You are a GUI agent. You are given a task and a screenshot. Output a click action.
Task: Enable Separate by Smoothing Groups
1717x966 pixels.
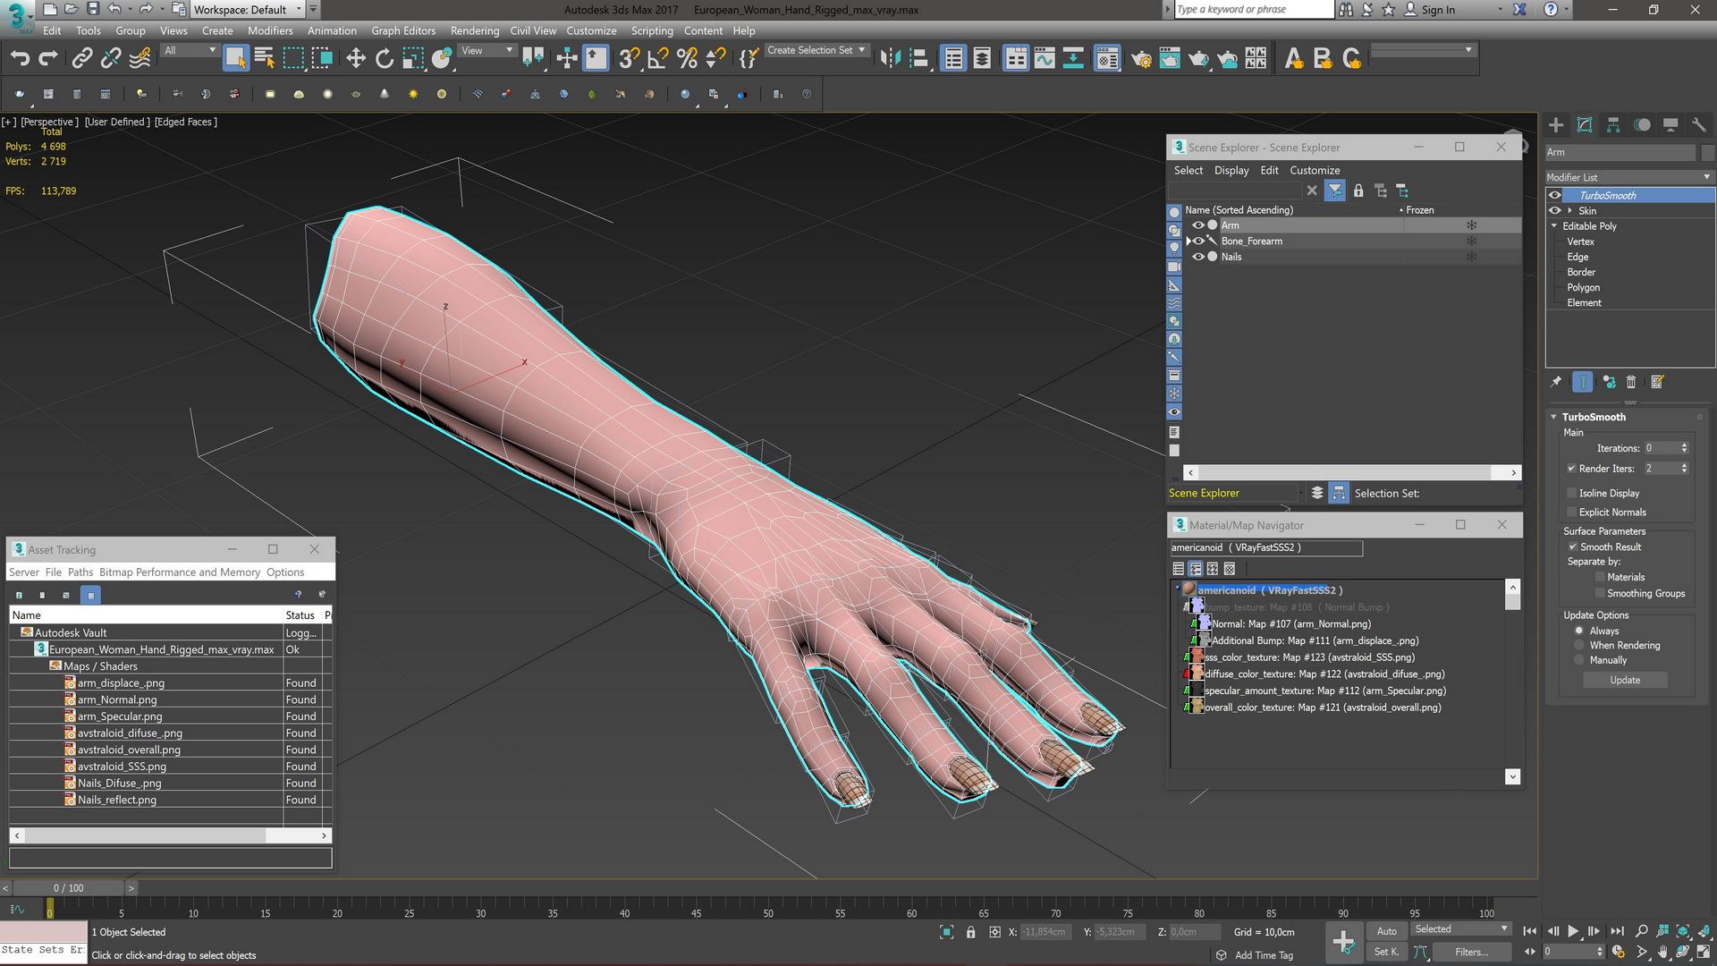point(1600,593)
